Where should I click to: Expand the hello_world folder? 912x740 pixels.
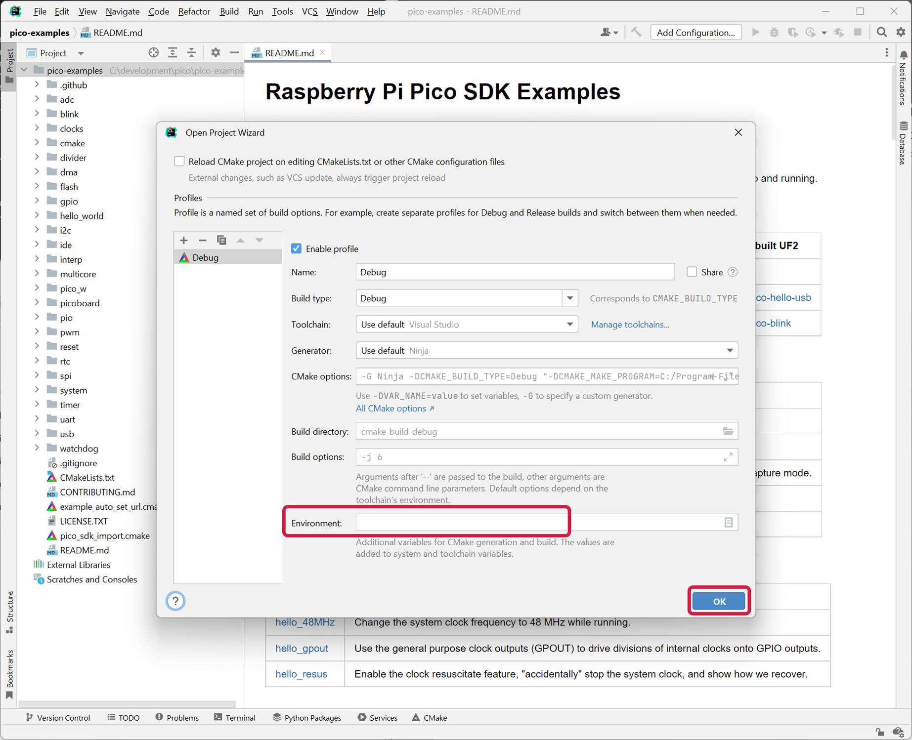click(x=37, y=215)
